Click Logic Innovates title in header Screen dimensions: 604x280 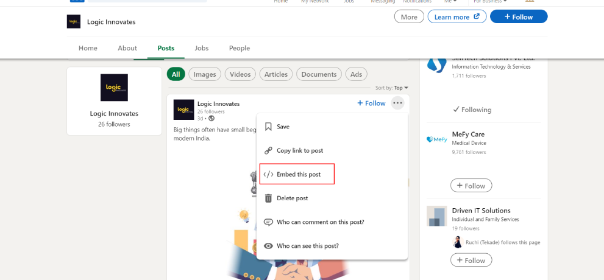(x=112, y=22)
